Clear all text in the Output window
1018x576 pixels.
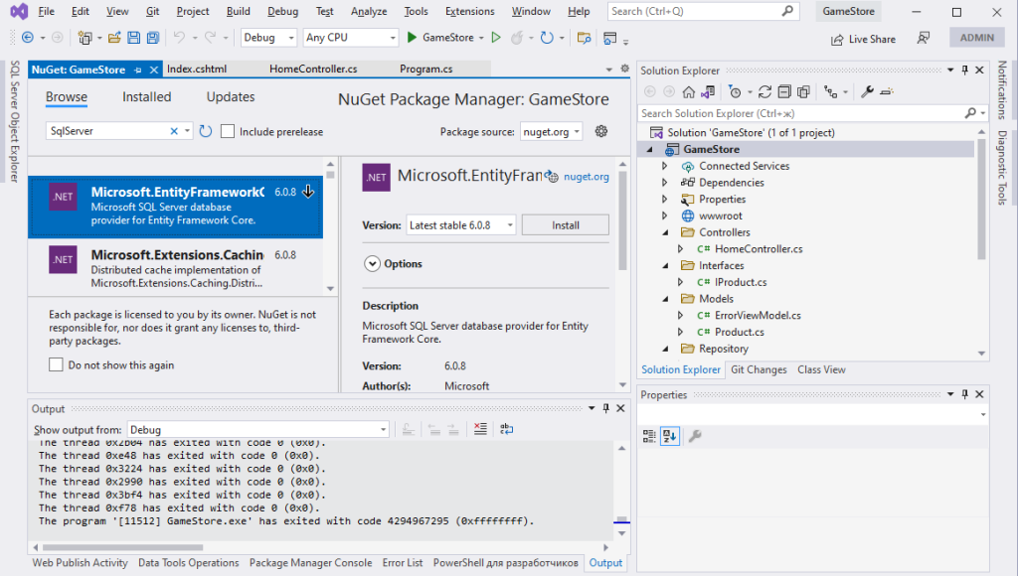480,428
